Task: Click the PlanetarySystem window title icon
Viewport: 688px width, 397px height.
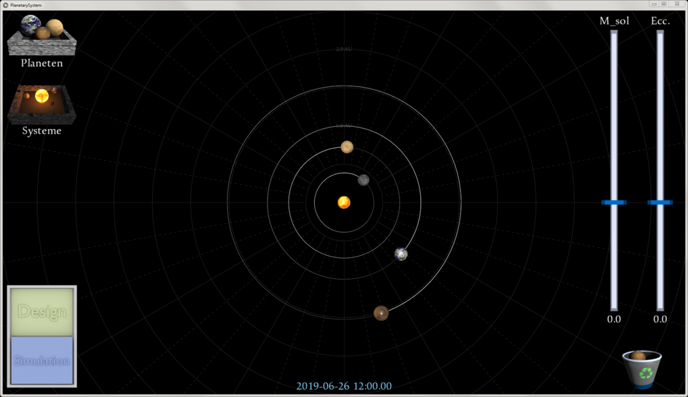Action: tap(5, 3)
